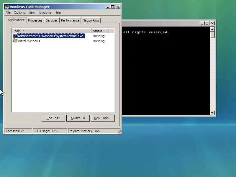
Task: Close the command prompt window
Action: [212, 23]
